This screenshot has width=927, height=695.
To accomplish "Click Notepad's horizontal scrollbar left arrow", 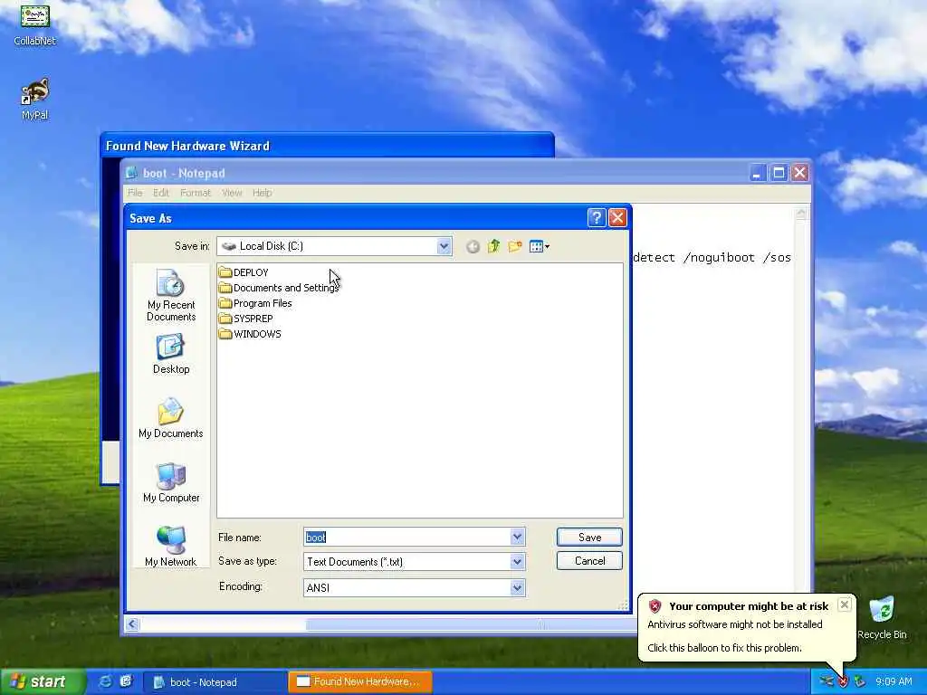I will (132, 624).
